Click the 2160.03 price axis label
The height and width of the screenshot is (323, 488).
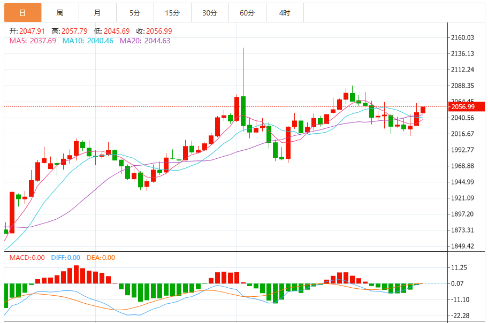pyautogui.click(x=462, y=37)
